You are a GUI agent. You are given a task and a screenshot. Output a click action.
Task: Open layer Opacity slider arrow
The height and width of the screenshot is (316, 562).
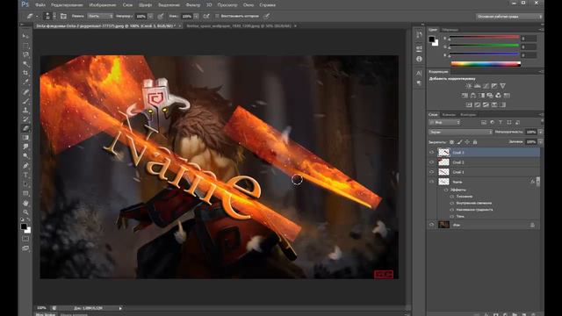tap(541, 133)
